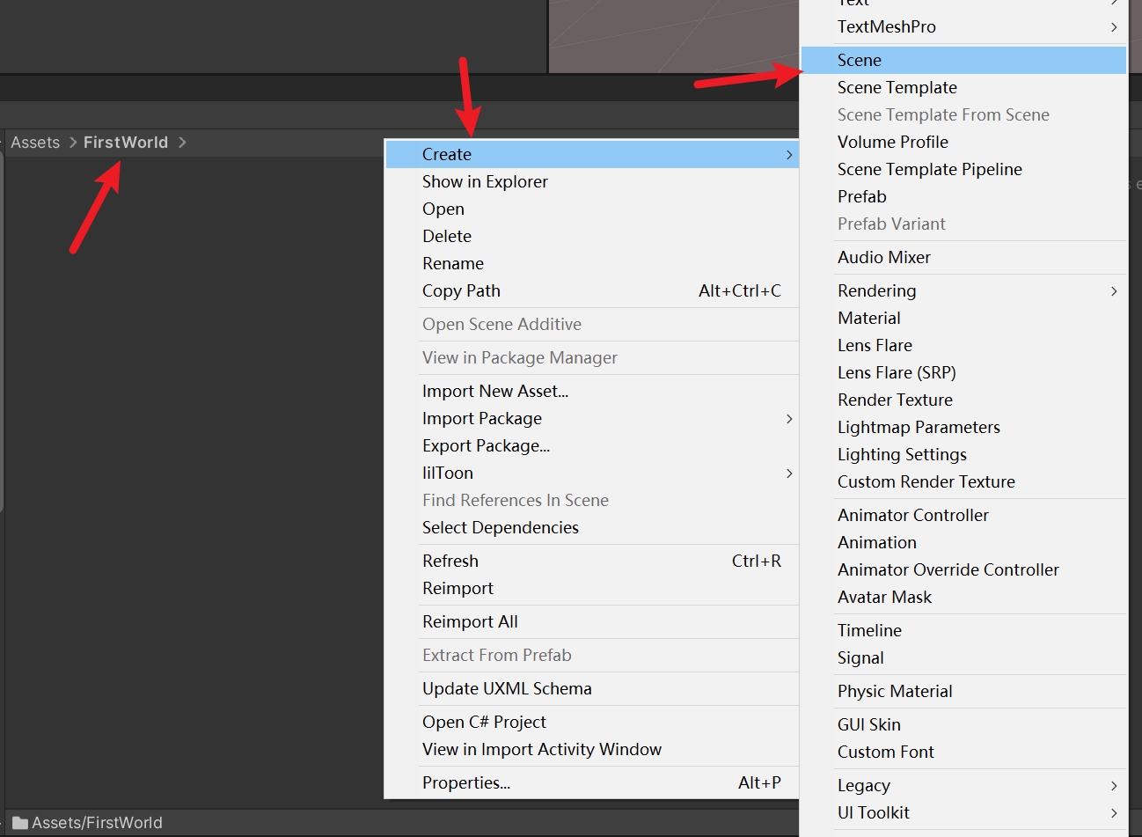Create a new Scene
The image size is (1142, 837).
tap(964, 60)
